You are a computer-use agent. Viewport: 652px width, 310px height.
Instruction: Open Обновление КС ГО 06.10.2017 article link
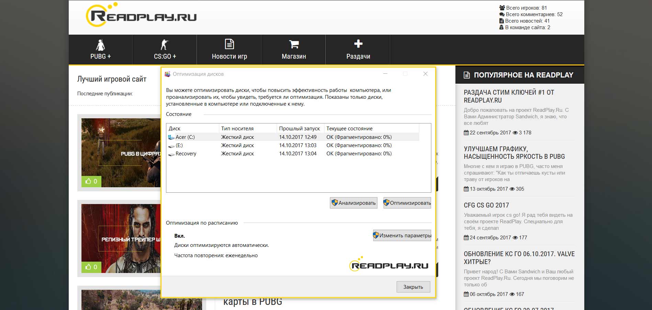(x=519, y=258)
